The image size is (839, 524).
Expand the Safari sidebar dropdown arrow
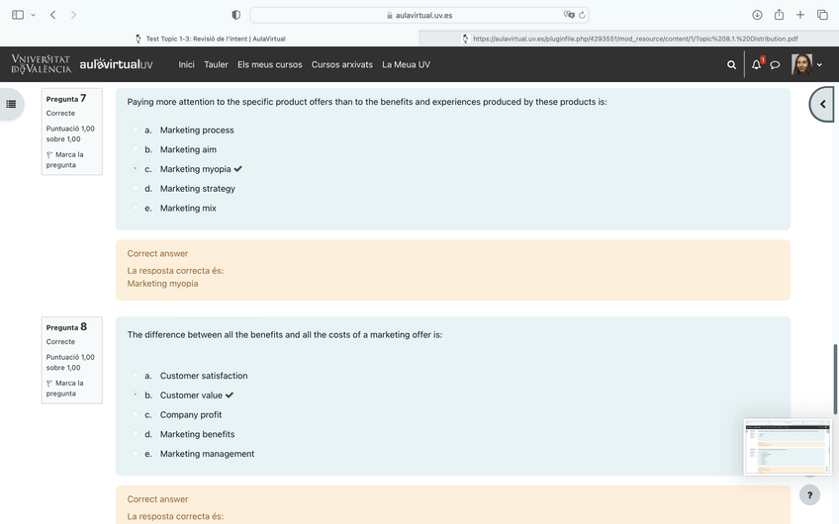33,15
